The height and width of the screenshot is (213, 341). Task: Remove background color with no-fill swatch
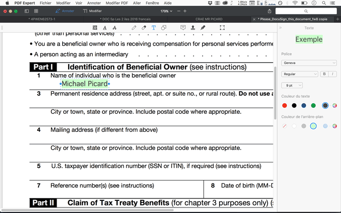[x=284, y=126]
